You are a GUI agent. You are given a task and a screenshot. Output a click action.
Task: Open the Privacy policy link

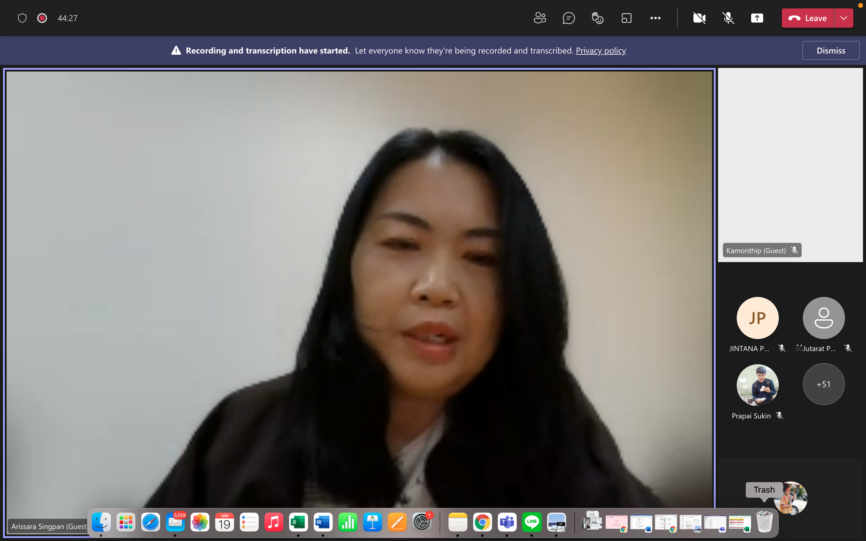(x=600, y=50)
